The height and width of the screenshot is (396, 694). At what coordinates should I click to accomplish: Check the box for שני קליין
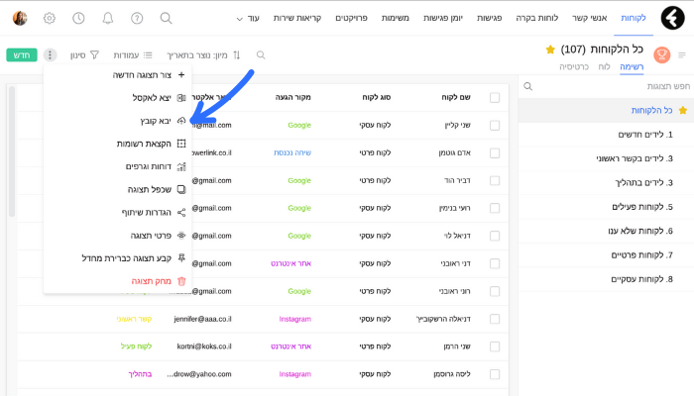(x=495, y=126)
